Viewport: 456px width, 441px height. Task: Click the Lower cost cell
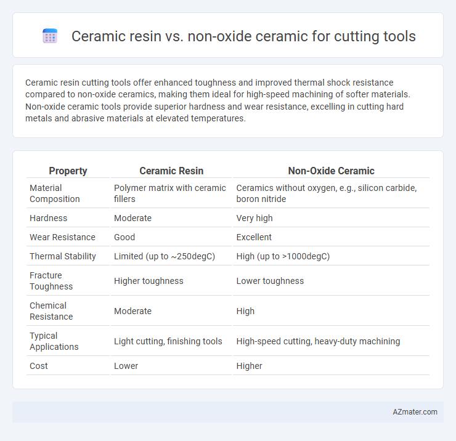[126, 366]
